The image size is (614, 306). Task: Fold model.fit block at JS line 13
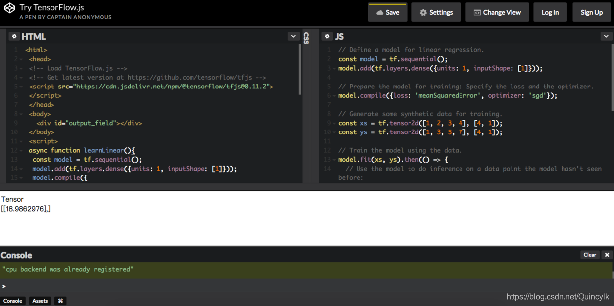(x=334, y=160)
